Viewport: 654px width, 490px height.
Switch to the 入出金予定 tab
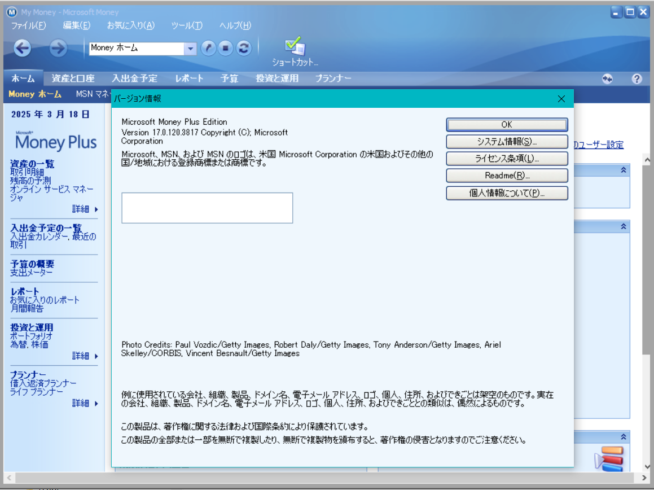(134, 78)
